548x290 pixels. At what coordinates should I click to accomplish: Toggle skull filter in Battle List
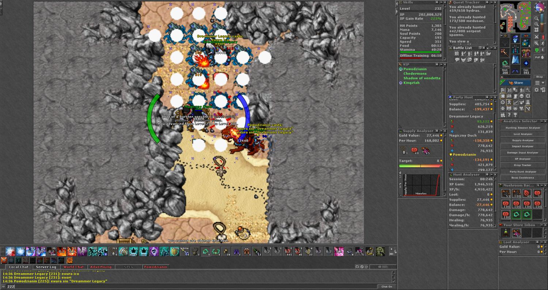click(x=470, y=59)
